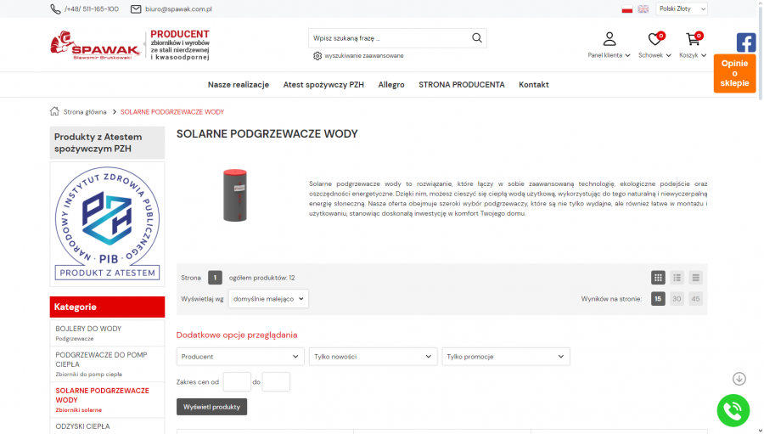Switch language with the English flag

tap(643, 8)
